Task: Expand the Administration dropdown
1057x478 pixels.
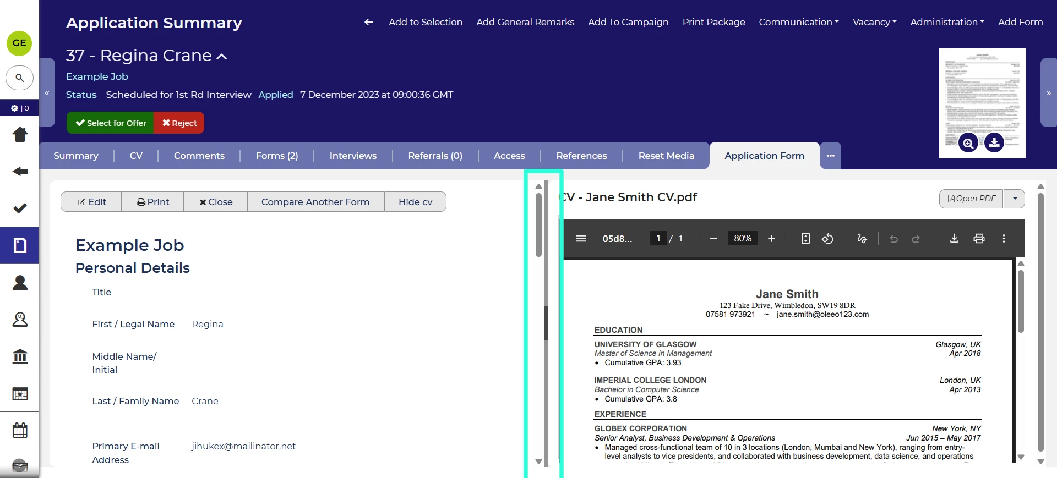Action: (x=947, y=22)
